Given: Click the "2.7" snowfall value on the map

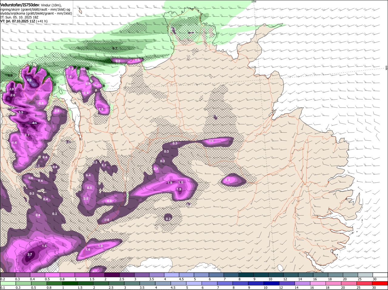Looking at the screenshot, I should pyautogui.click(x=30, y=255).
